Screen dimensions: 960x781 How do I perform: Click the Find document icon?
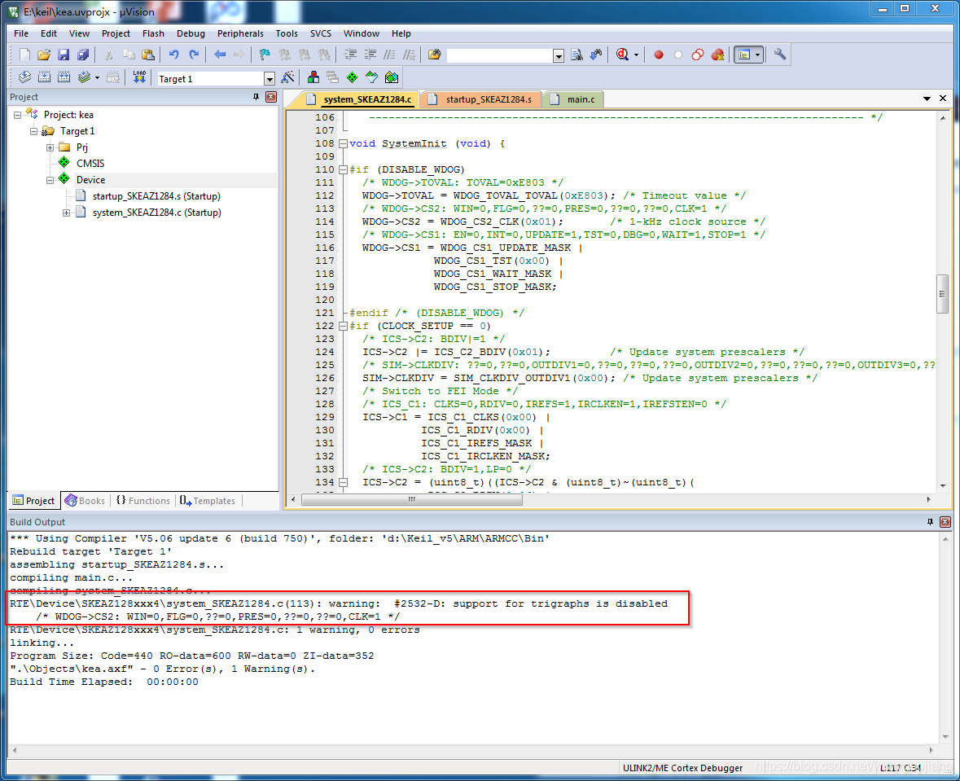(576, 55)
